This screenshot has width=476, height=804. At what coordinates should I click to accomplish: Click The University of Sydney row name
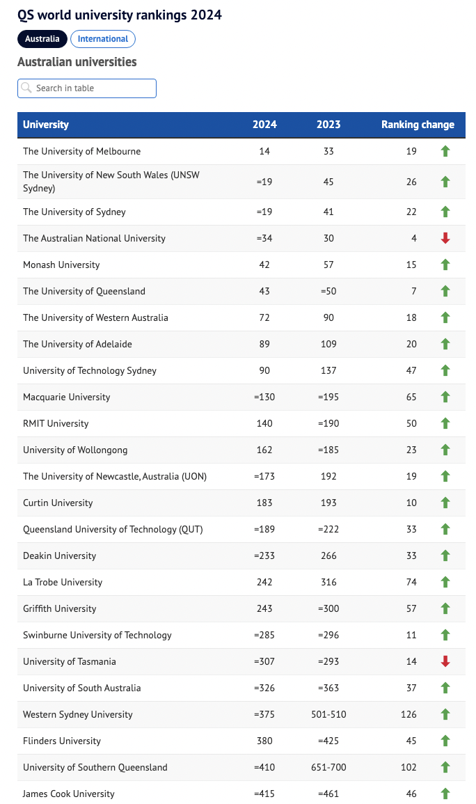tap(74, 212)
